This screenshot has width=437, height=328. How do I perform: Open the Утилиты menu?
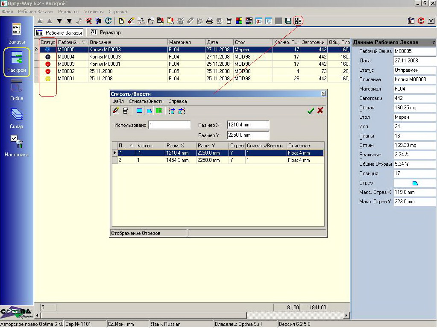point(94,12)
